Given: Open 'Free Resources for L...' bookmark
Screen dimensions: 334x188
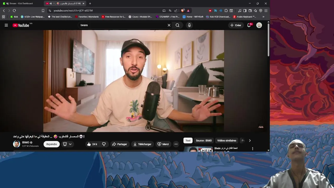Looking at the screenshot, I should pyautogui.click(x=114, y=17).
